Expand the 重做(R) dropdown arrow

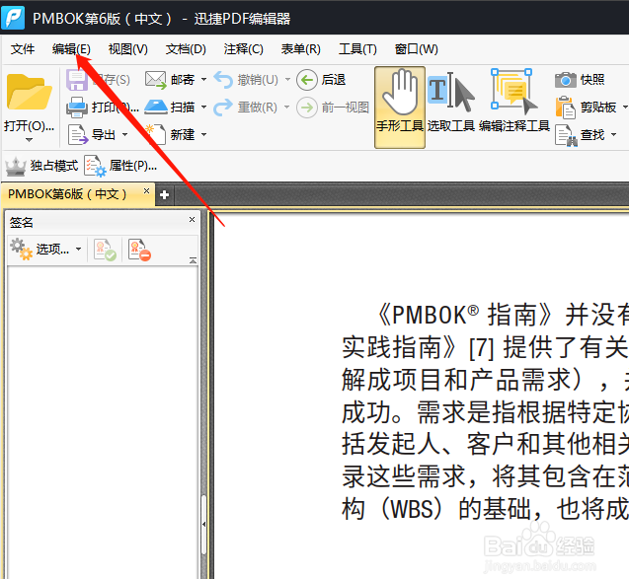(x=286, y=107)
